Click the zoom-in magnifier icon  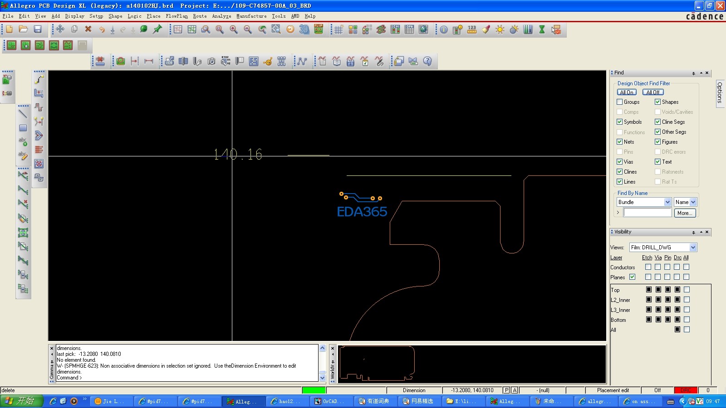[x=234, y=29]
